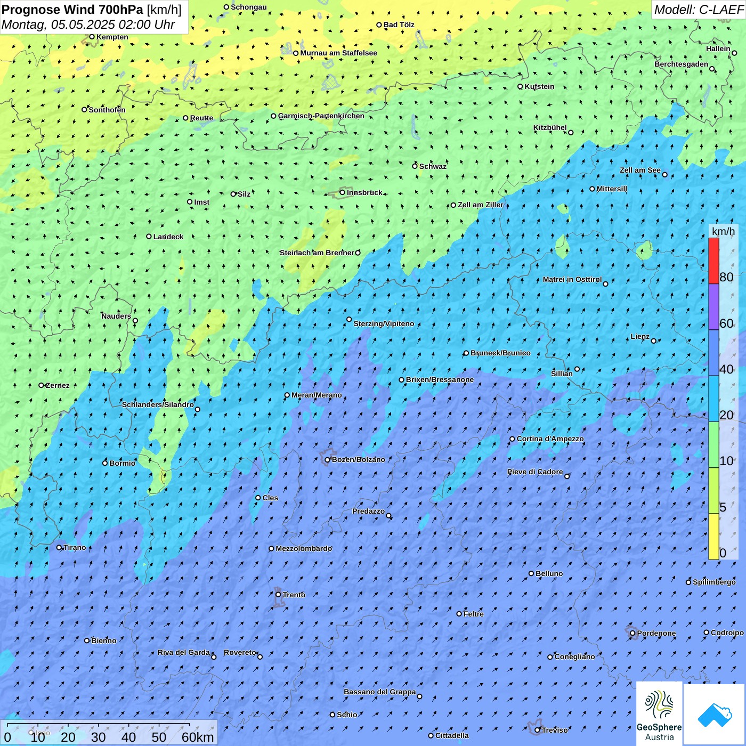Image resolution: width=746 pixels, height=746 pixels.
Task: Click the Treviso label
Action: [x=555, y=730]
